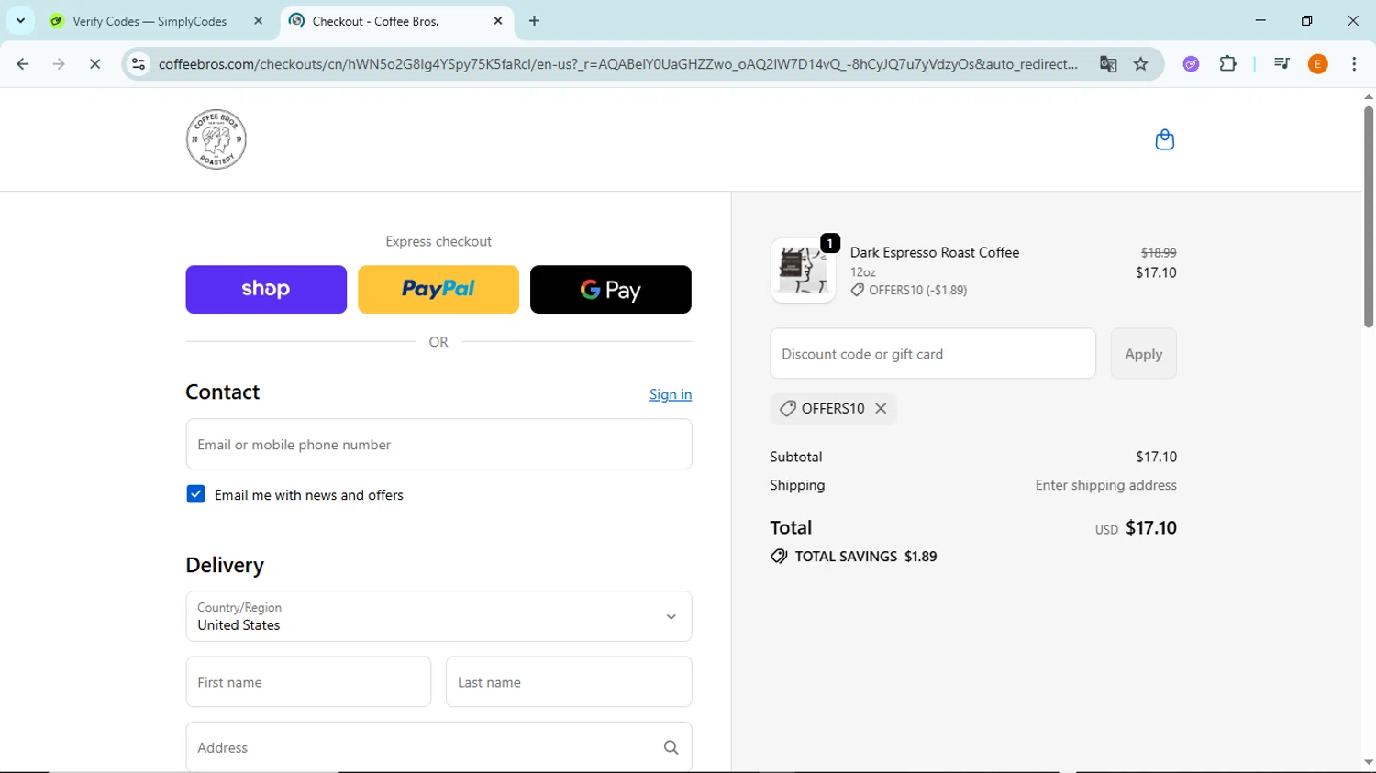Click the scrollbar down arrow

1368,762
